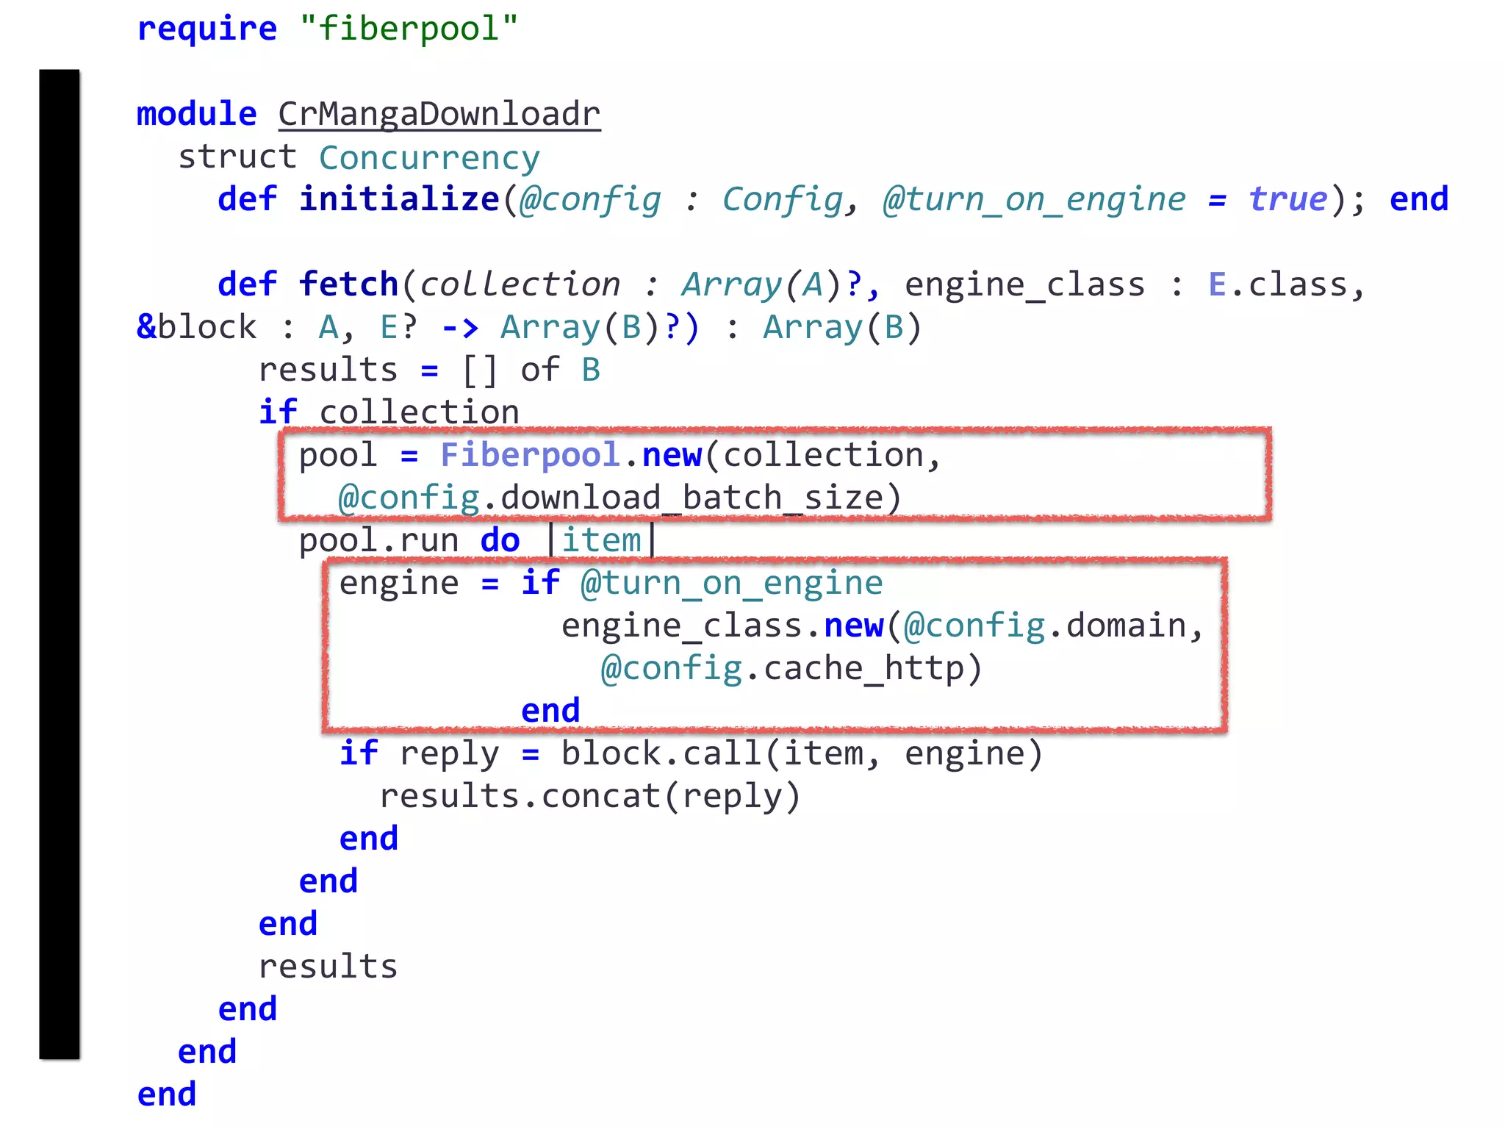Image resolution: width=1505 pixels, height=1129 pixels.
Task: Click E.class type annotation
Action: tap(1276, 284)
